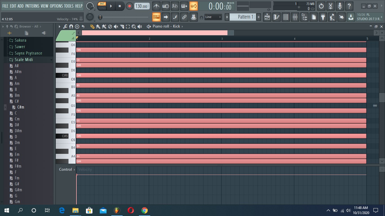Start playback with the play button
Viewport: 385px width, 216px height.
pos(111,6)
